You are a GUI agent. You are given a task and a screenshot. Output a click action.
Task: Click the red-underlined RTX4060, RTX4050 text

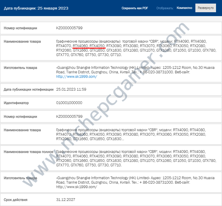coord(89,46)
